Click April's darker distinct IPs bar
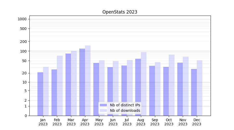Image resolution: width=234 pixels, height=130 pixels. click(x=82, y=82)
